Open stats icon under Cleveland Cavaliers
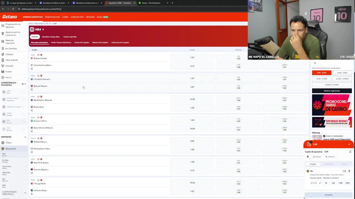This screenshot has height=199, width=355. pos(32,69)
